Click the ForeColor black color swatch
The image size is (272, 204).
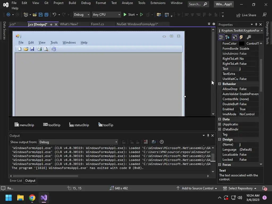[242, 44]
